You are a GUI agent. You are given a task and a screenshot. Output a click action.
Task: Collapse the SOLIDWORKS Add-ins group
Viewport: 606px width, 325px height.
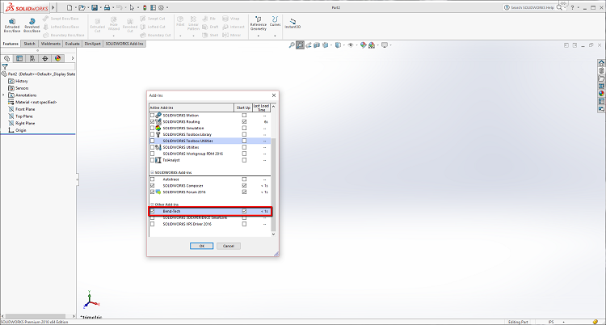pyautogui.click(x=152, y=172)
